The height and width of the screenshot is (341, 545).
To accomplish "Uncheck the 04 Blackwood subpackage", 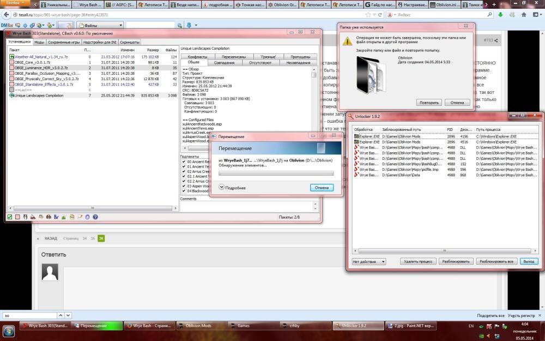I will point(184,191).
